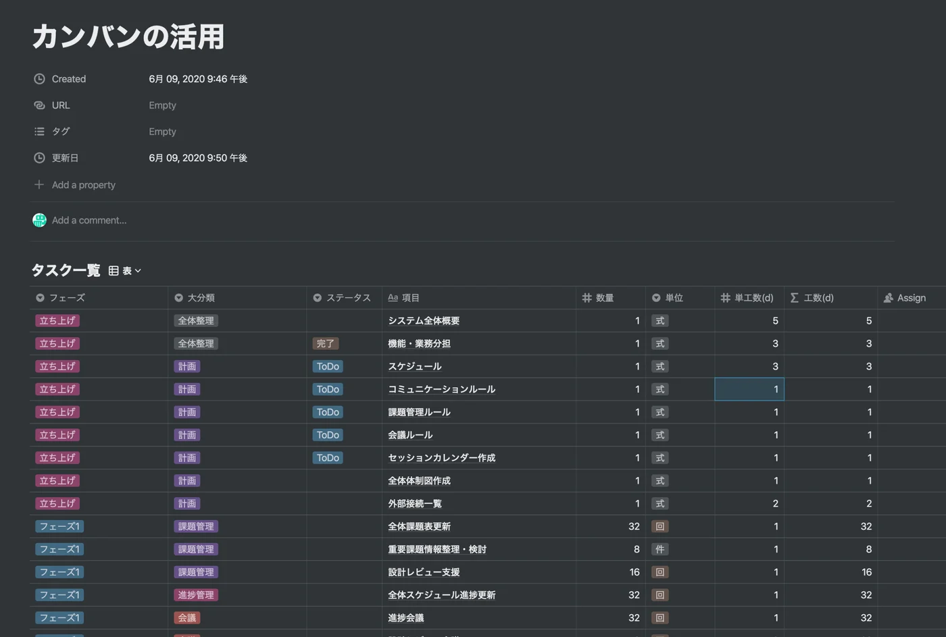
Task: Click the plus icon beside Add a property
Action: [x=39, y=184]
